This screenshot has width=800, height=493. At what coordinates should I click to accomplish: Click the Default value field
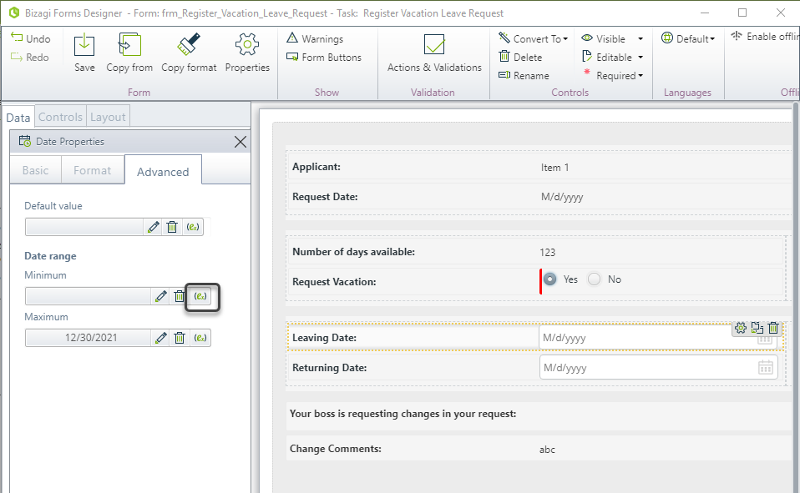(84, 227)
